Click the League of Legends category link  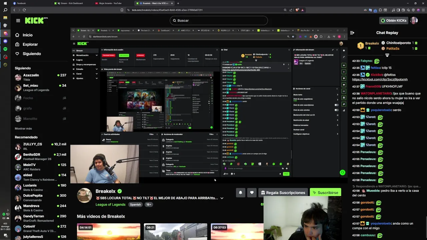click(x=110, y=205)
